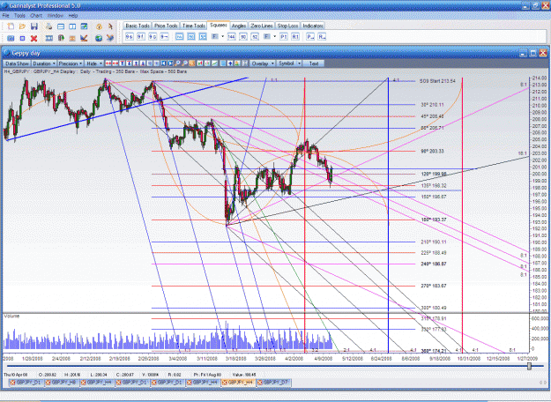The width and height of the screenshot is (551, 402).
Task: Switch to the Indicators tab
Action: point(313,26)
